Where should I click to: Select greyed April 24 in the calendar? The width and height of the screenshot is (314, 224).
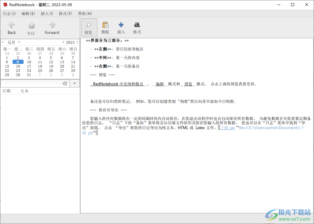[7, 54]
